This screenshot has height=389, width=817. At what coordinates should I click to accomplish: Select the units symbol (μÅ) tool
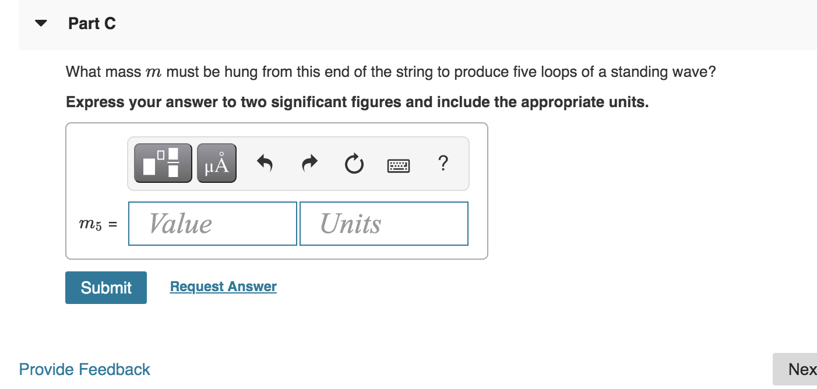coord(216,163)
